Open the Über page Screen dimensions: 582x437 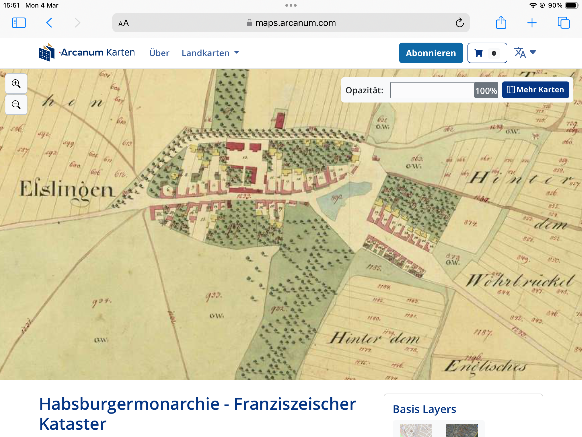tap(159, 53)
